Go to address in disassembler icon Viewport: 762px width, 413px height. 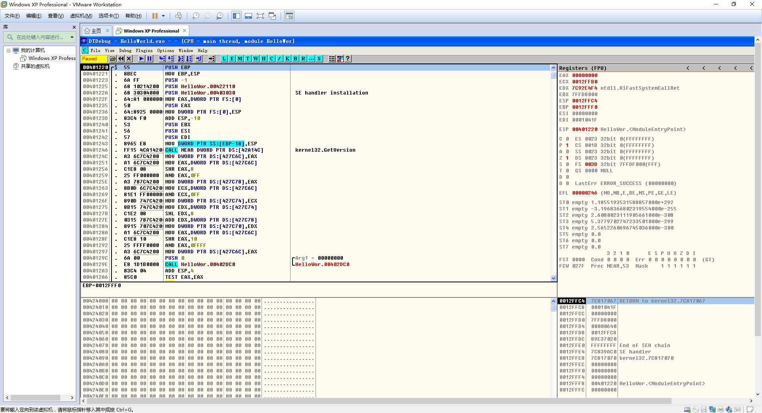(211, 59)
